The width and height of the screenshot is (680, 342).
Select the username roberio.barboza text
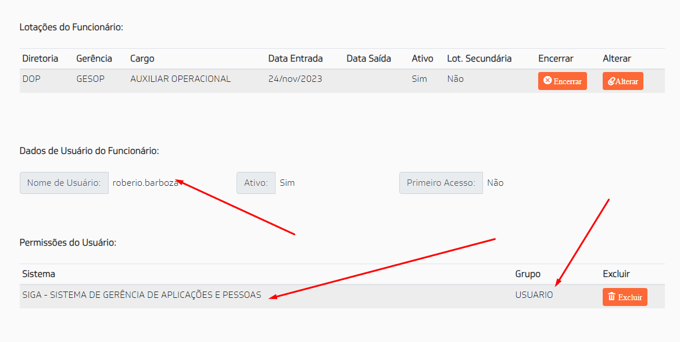point(145,183)
